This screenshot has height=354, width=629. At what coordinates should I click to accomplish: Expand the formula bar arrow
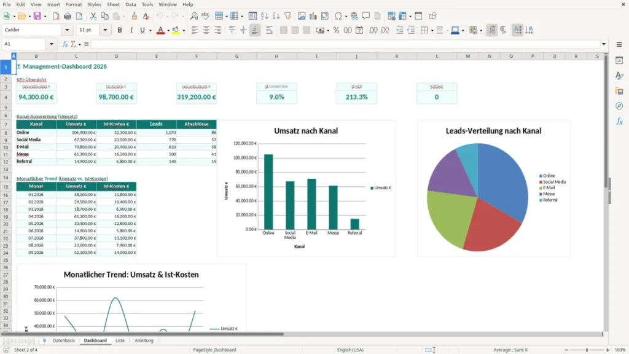tap(604, 44)
